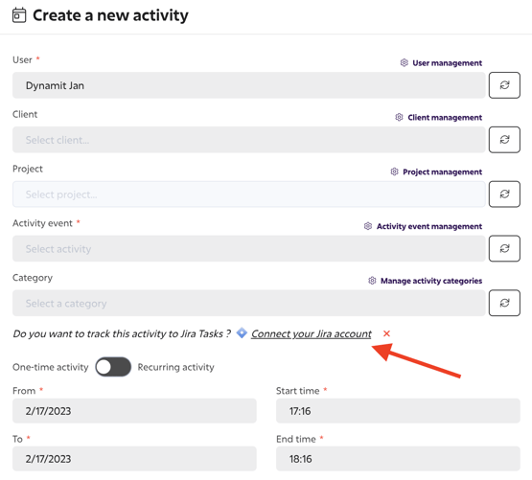Refresh the Client list with reload icon
The width and height of the screenshot is (532, 480).
coord(504,140)
